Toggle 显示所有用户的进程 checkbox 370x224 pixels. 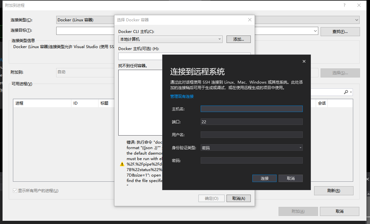point(15,190)
